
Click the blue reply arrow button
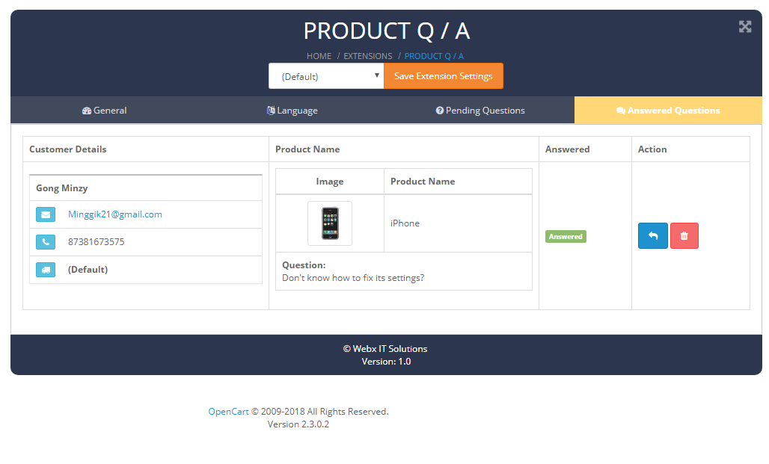[653, 235]
